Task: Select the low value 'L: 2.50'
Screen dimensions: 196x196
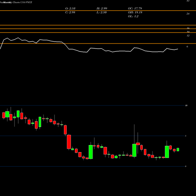Action: point(102,12)
